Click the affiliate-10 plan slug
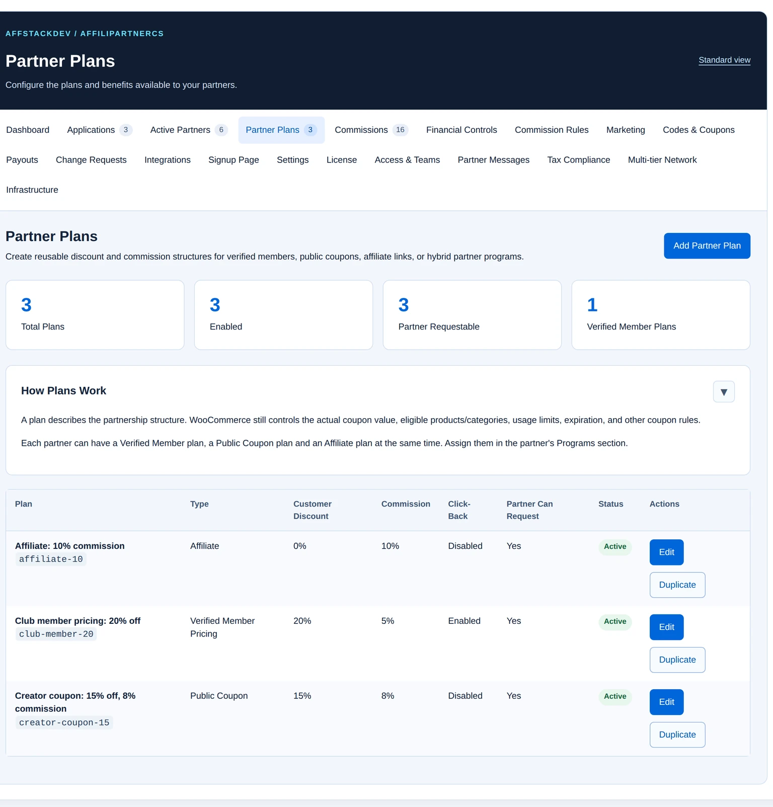 (x=51, y=559)
